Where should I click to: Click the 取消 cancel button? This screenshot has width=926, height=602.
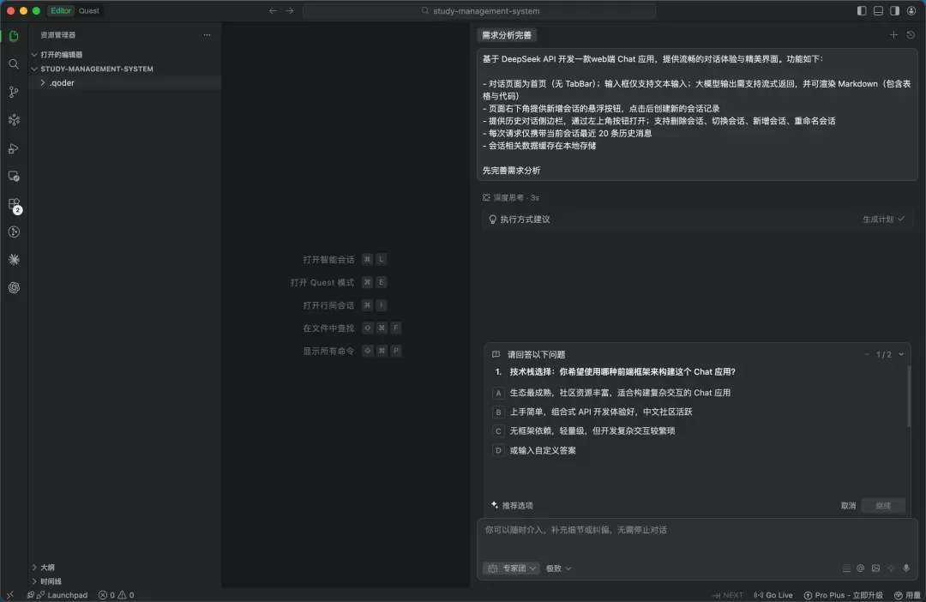tap(848, 506)
